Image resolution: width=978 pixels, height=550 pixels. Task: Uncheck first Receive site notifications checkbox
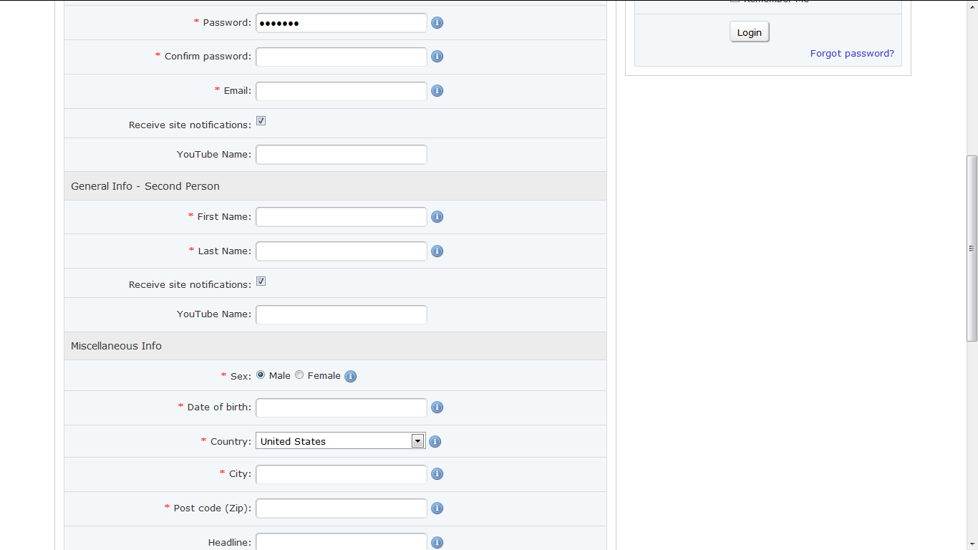(261, 121)
